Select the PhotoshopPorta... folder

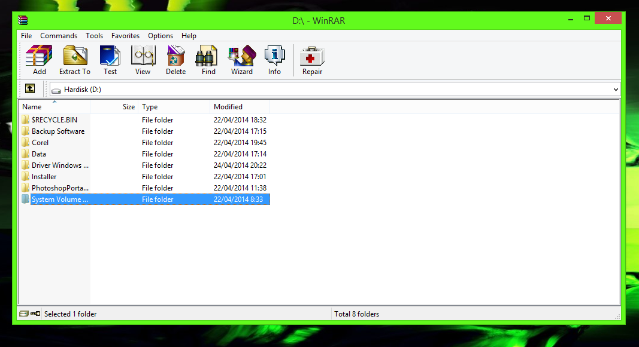click(x=60, y=188)
